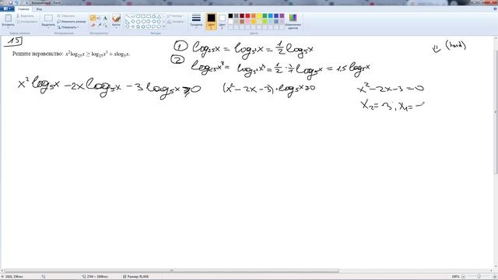Select the Fill with color bucket tool
The width and height of the screenshot is (498, 280).
pos(99,19)
